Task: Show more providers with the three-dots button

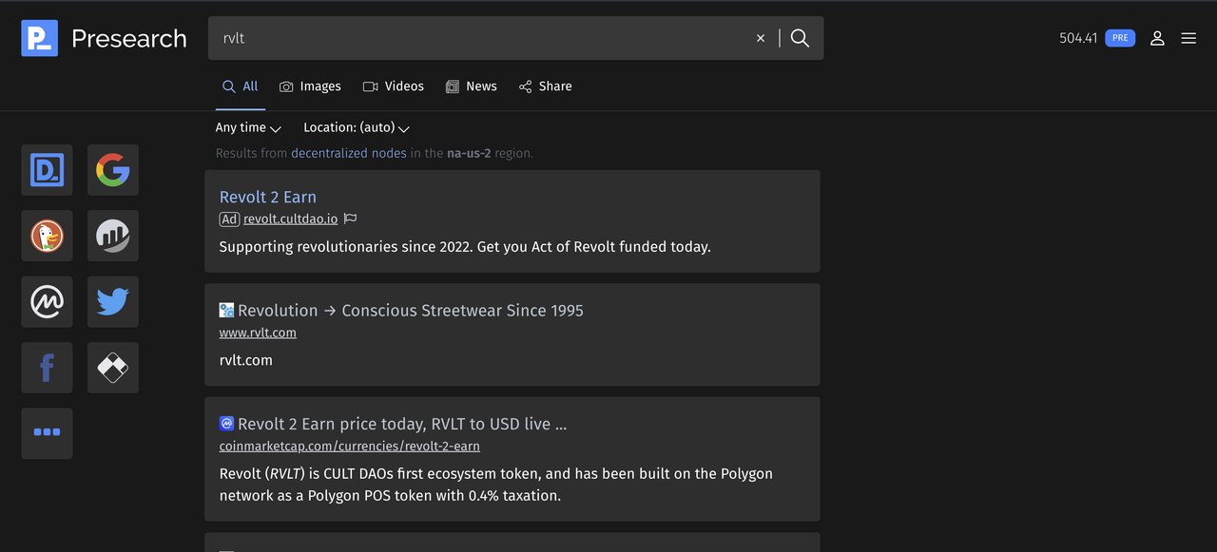Action: pos(47,433)
